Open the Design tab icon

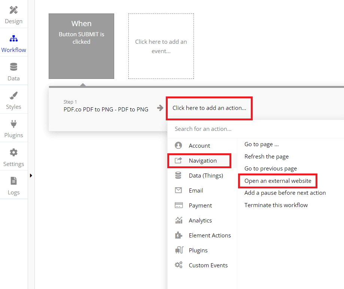13,10
